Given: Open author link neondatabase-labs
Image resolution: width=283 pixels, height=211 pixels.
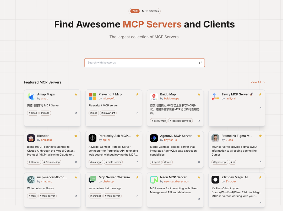Looking at the screenshot, I should tap(176, 181).
